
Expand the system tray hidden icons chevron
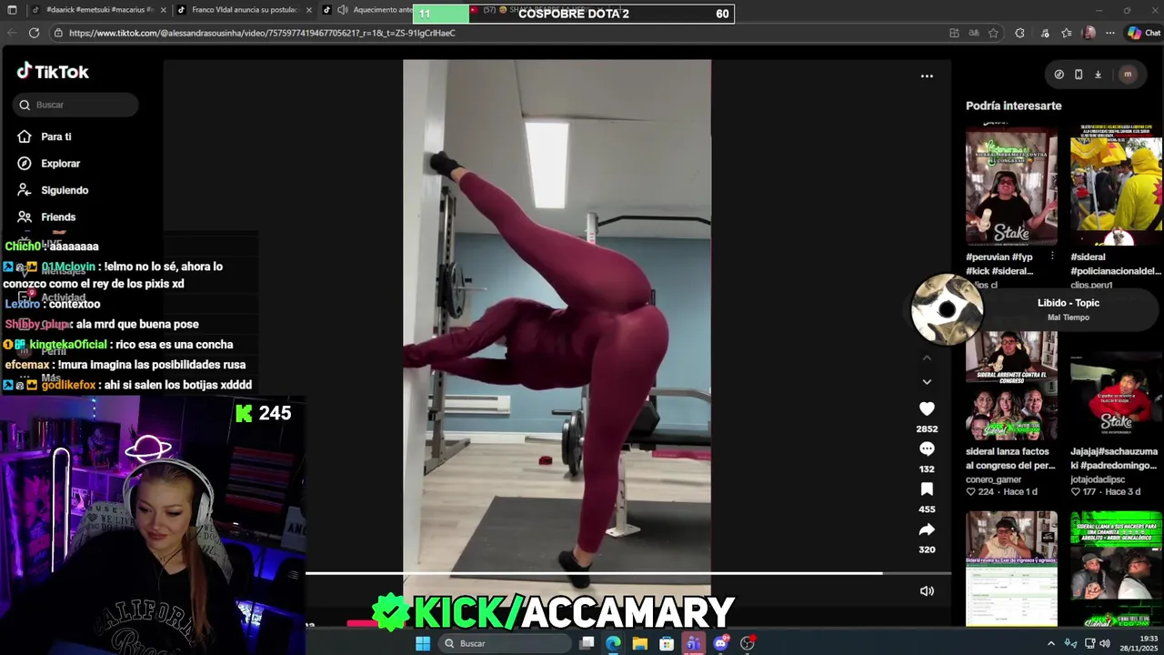coord(1051,643)
